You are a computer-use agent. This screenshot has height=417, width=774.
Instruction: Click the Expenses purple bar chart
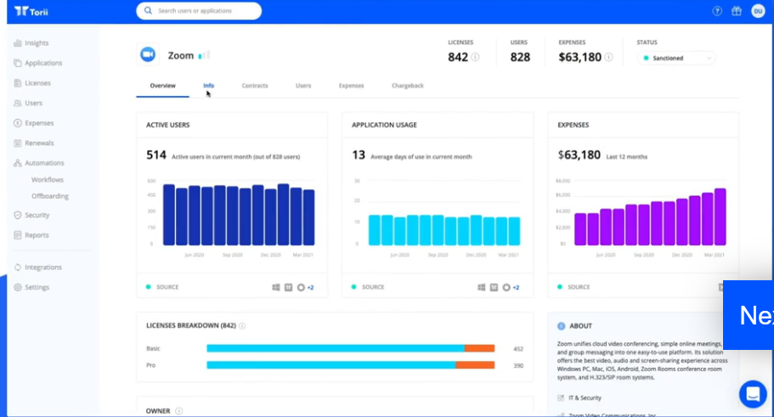650,217
